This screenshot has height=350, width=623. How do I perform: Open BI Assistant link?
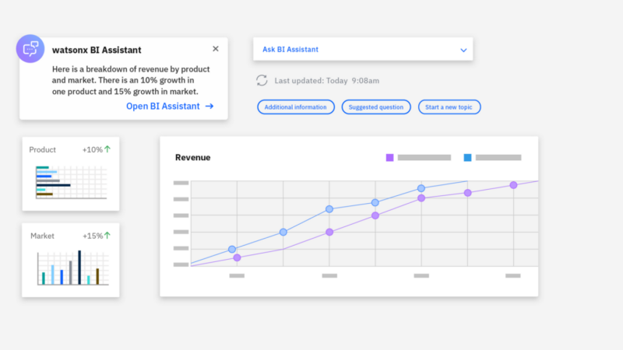163,107
